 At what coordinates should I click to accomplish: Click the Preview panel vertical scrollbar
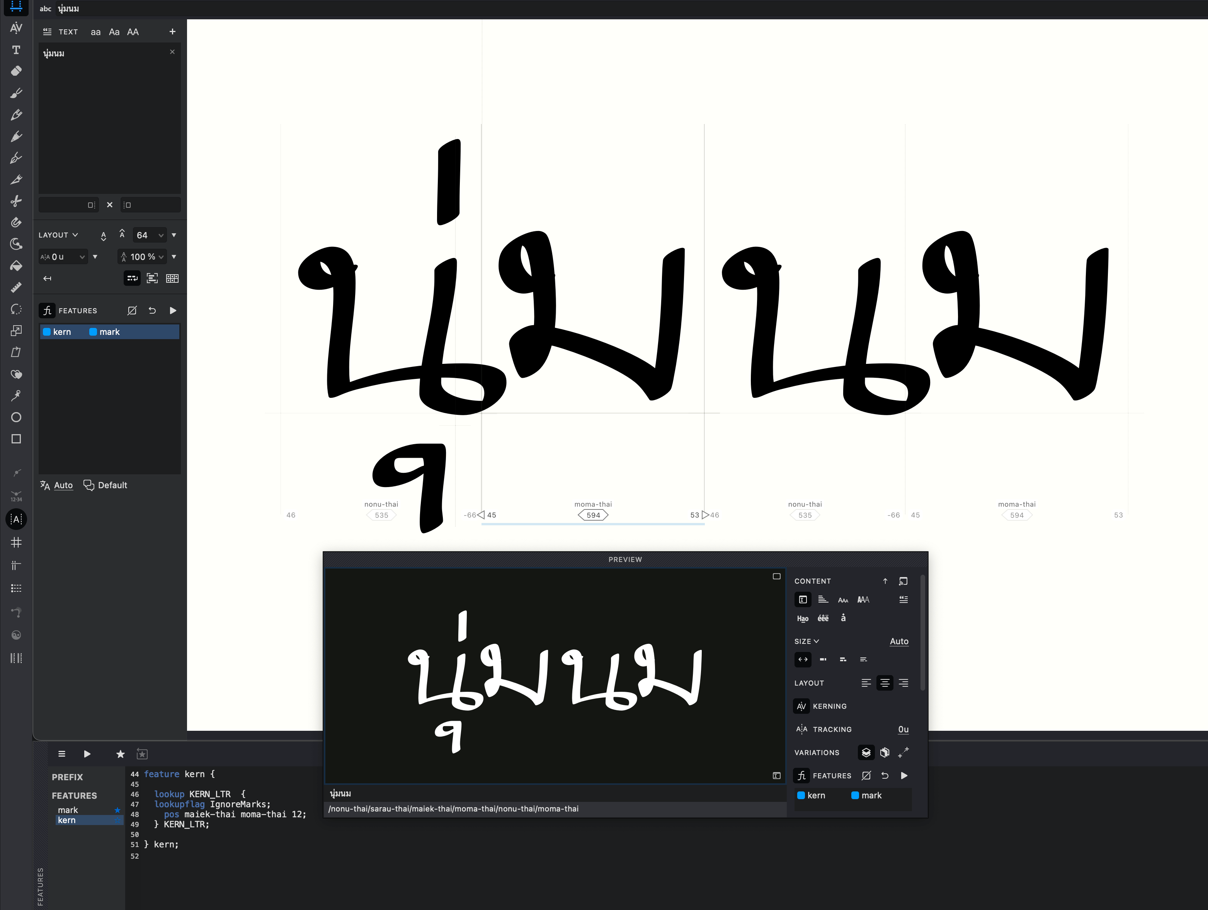tap(923, 633)
